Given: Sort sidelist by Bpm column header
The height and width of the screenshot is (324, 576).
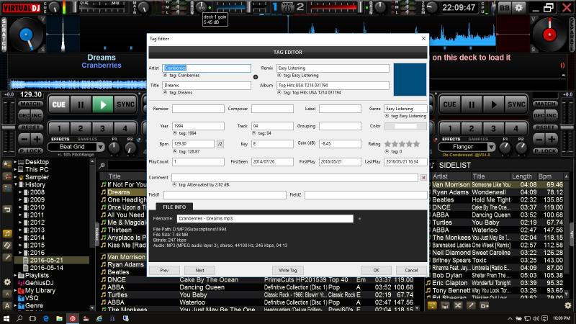Looking at the screenshot, I should pos(550,176).
